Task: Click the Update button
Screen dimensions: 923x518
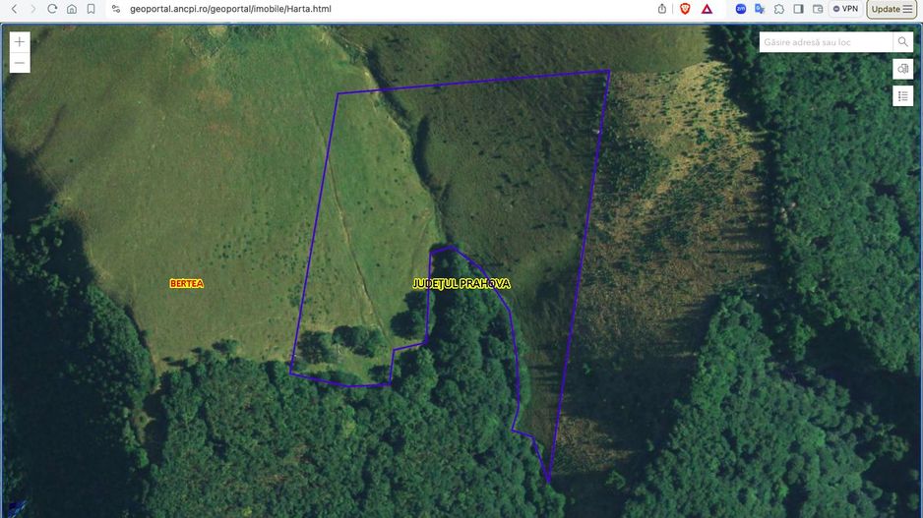Action: pyautogui.click(x=886, y=9)
